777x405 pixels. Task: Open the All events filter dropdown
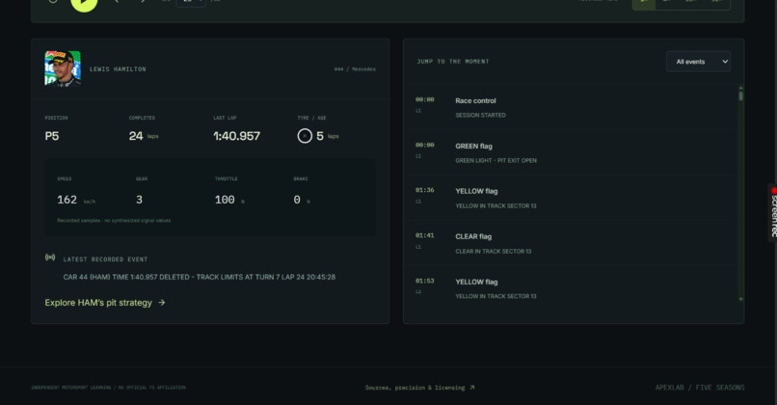pyautogui.click(x=698, y=62)
